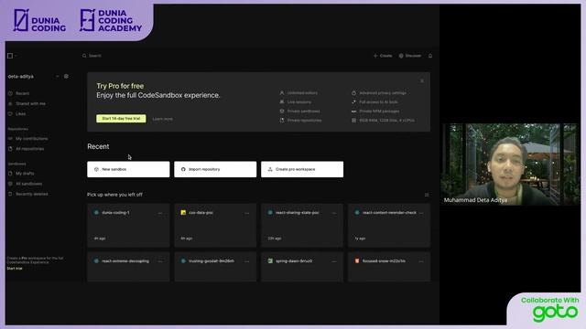This screenshot has height=329, width=586.
Task: Open Recently deleted in the sidebar
Action: [x=32, y=194]
